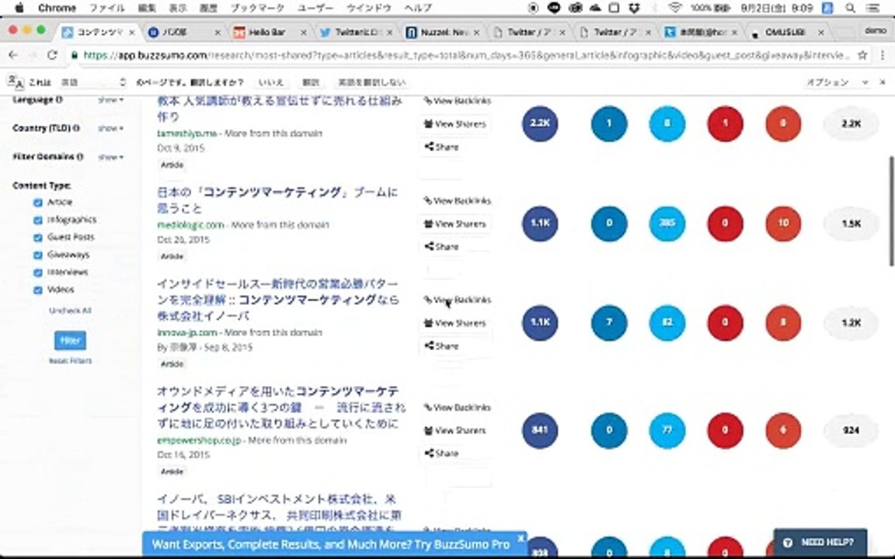Uncheck the Guest Posts checkbox
This screenshot has width=895, height=559.
tap(37, 238)
